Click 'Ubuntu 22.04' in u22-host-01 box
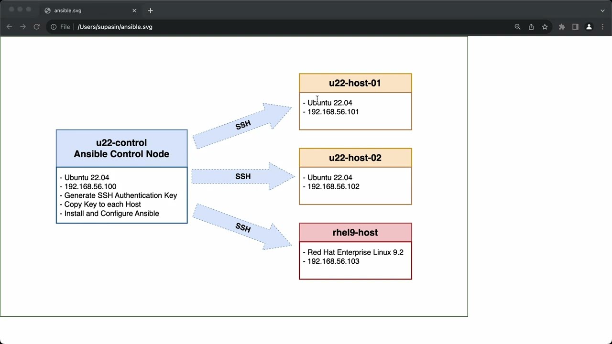Image resolution: width=612 pixels, height=344 pixels. (x=329, y=103)
